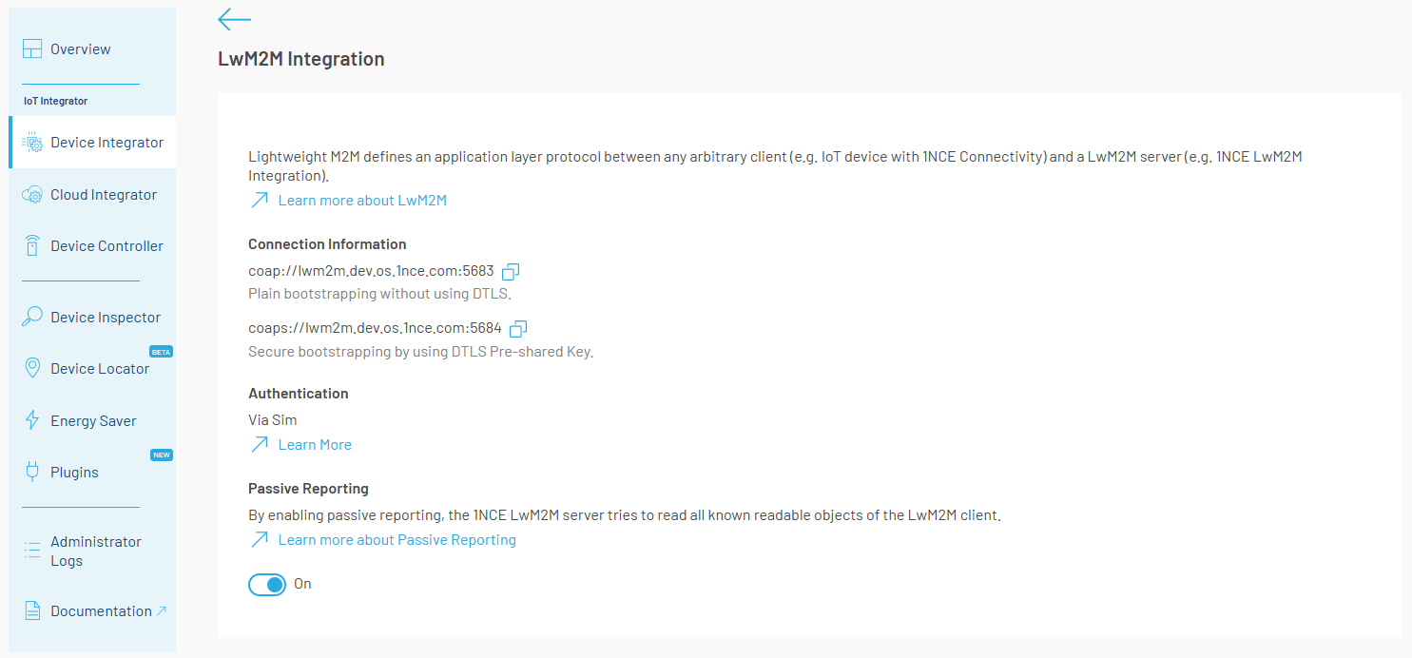
Task: Copy the coaps secure bootstrap URL
Action: pos(517,328)
